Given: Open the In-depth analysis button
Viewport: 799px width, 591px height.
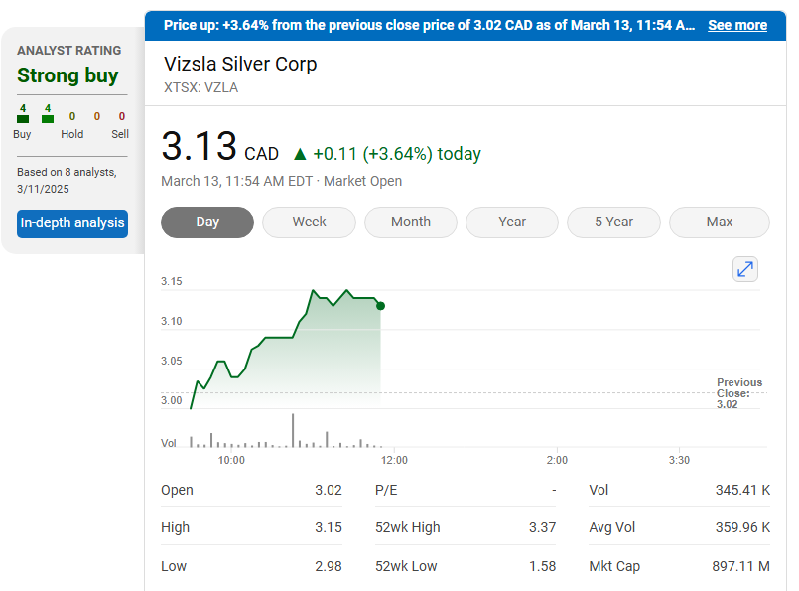Looking at the screenshot, I should pos(72,223).
